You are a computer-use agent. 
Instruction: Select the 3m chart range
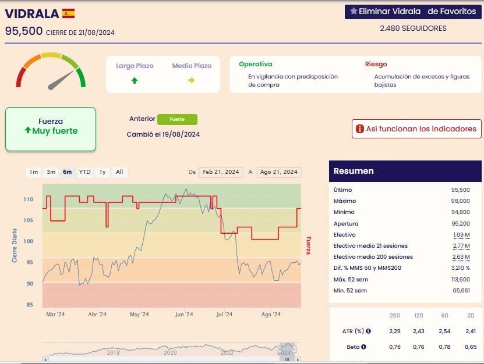51,172
